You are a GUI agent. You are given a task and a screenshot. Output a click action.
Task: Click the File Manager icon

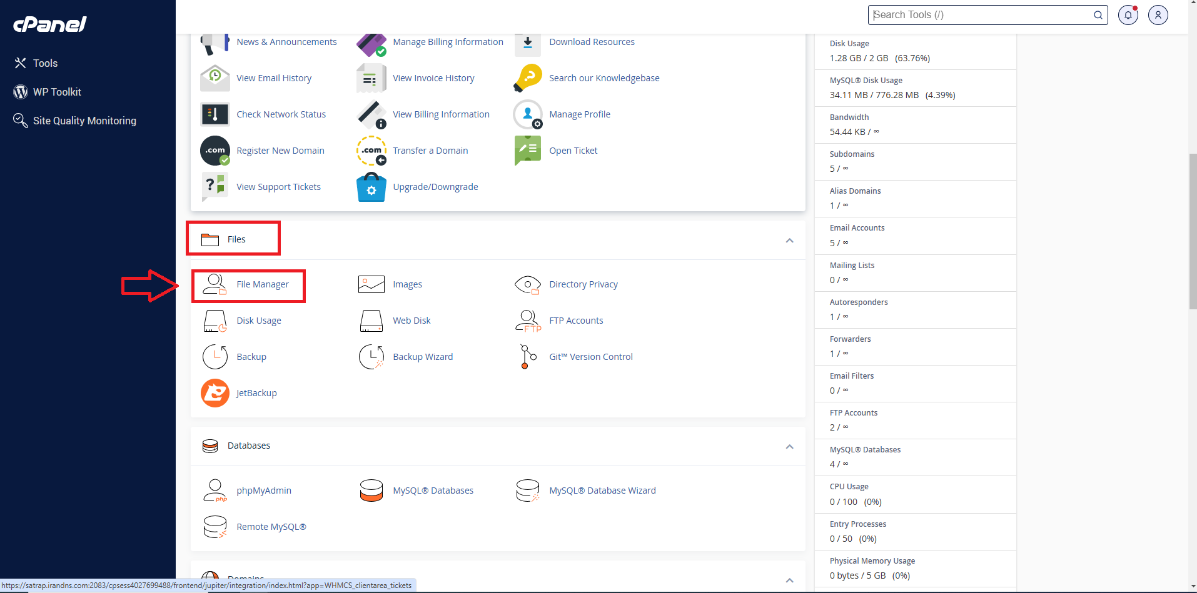(215, 284)
